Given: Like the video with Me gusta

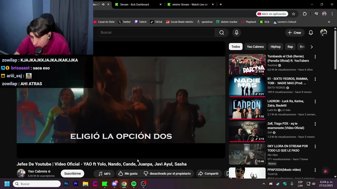Looking at the screenshot, I should point(128,174).
